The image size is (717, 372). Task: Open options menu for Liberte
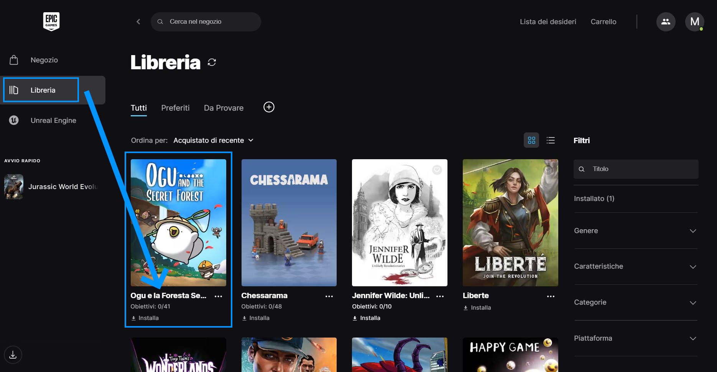[x=551, y=296]
